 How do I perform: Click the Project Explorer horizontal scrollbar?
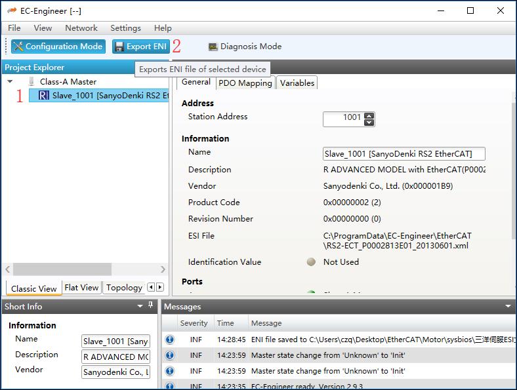point(52,269)
